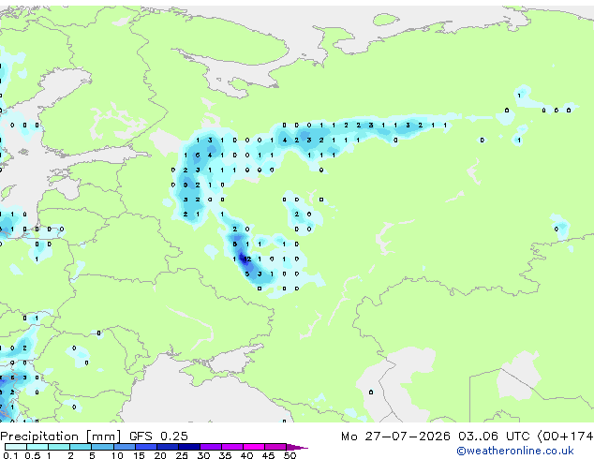Click the '12' precipitation value on map
This screenshot has height=459, width=594.
[x=247, y=259]
